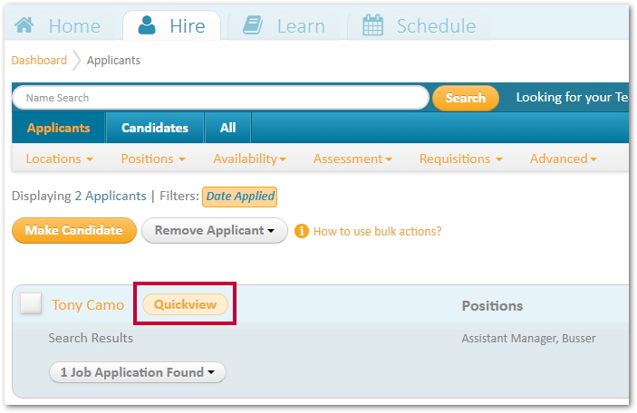Switch to the Candidates tab

[x=155, y=128]
